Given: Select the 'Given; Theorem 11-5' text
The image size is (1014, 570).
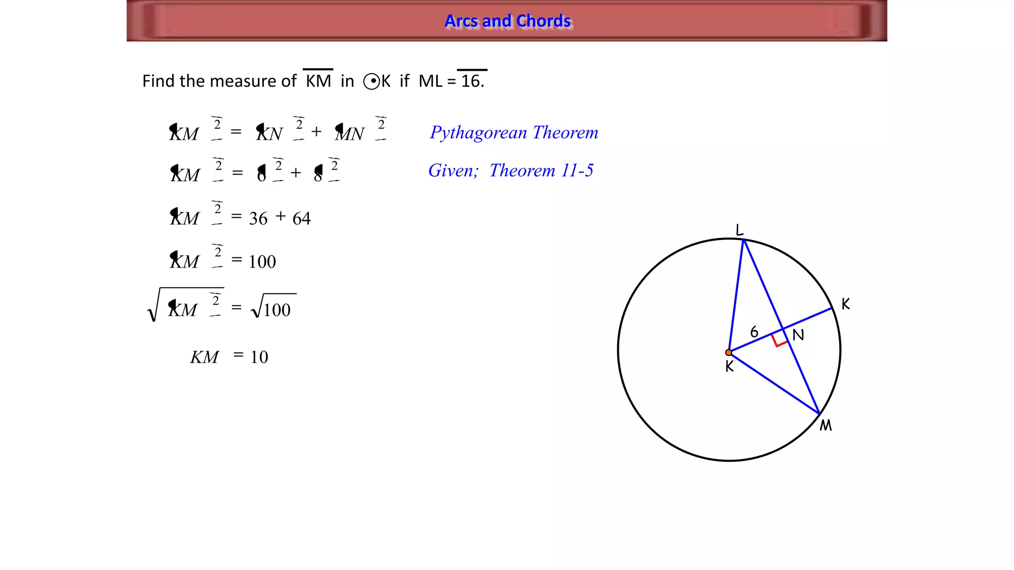Looking at the screenshot, I should pyautogui.click(x=510, y=170).
